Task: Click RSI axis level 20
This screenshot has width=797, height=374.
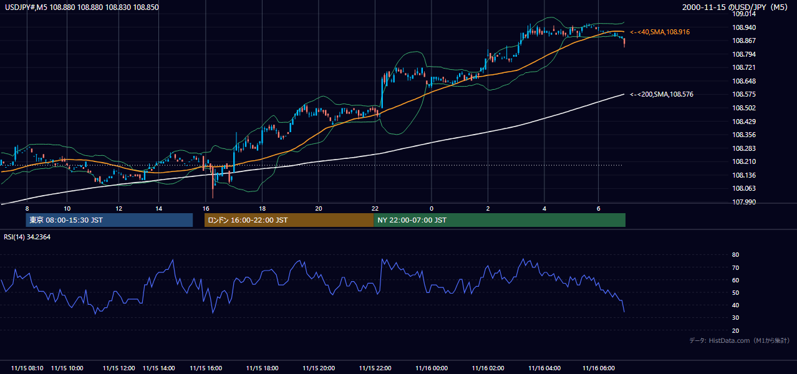Action: click(735, 331)
